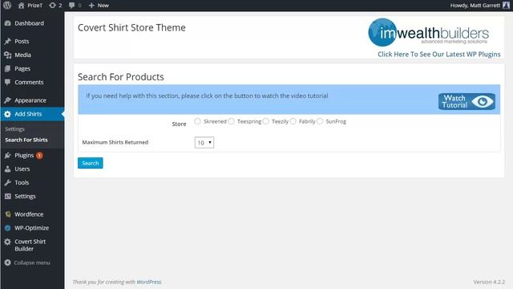The width and height of the screenshot is (513, 289).
Task: Click the Search For Products heading
Action: (121, 77)
